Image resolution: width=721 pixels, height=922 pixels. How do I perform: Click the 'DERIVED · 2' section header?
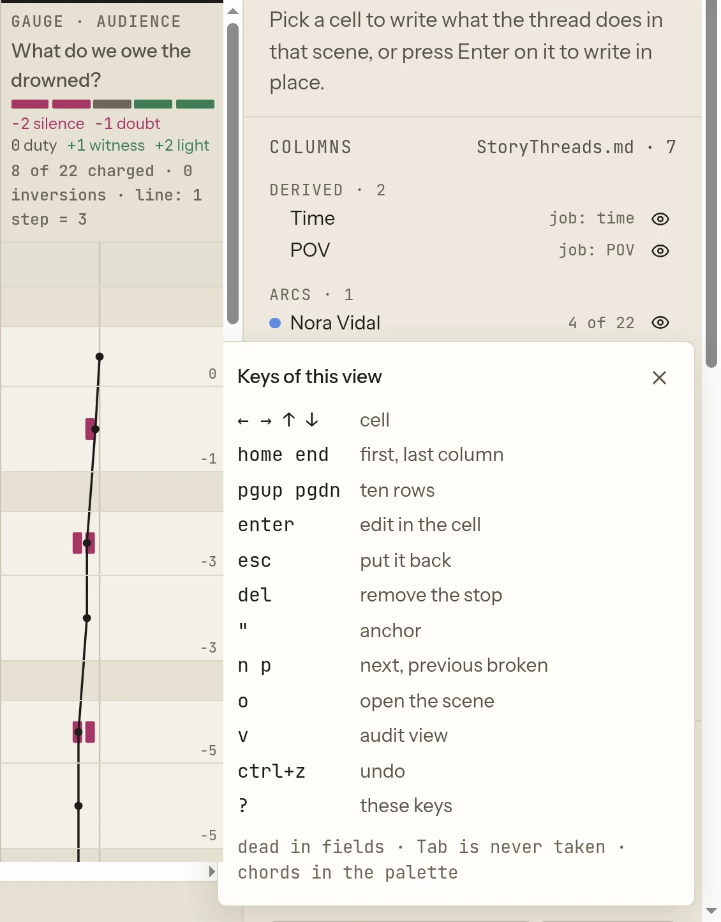pos(327,190)
